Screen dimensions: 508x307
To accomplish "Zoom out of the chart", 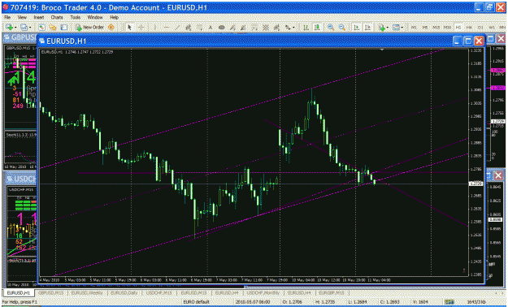I will (342, 27).
